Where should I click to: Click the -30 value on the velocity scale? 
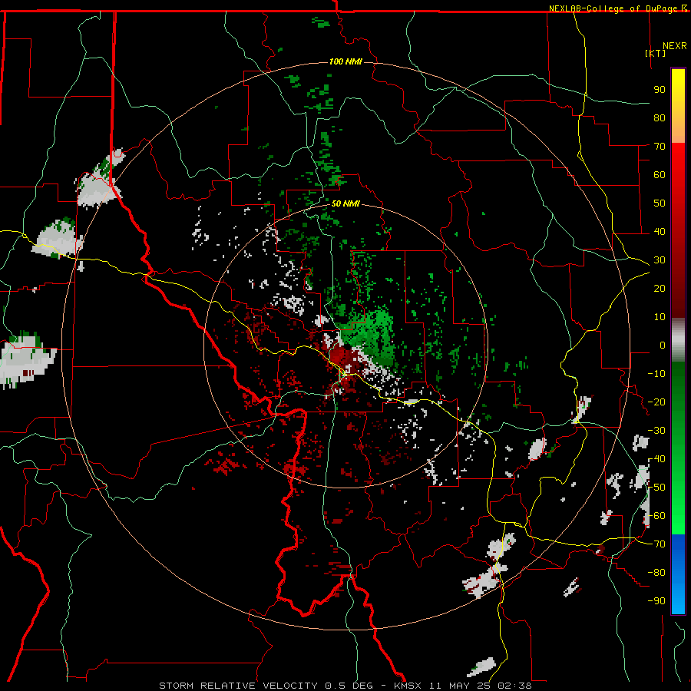pos(656,431)
